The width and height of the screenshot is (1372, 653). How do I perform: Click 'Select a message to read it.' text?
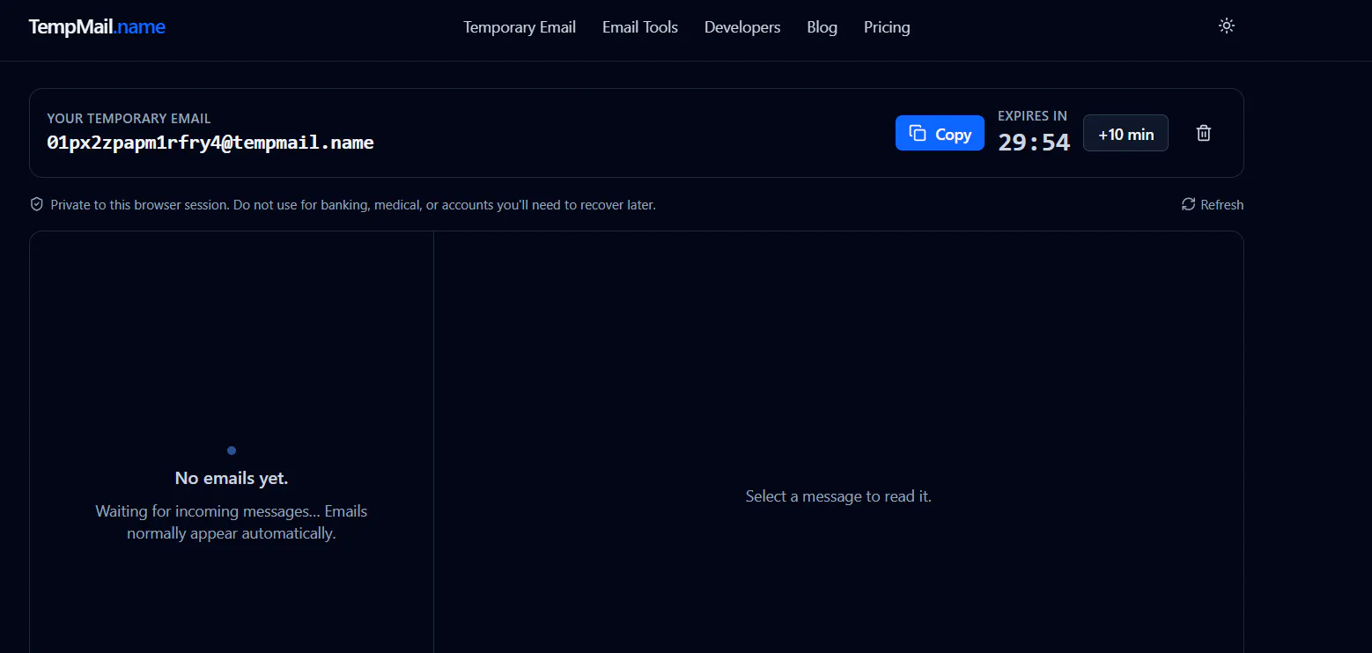pos(838,496)
